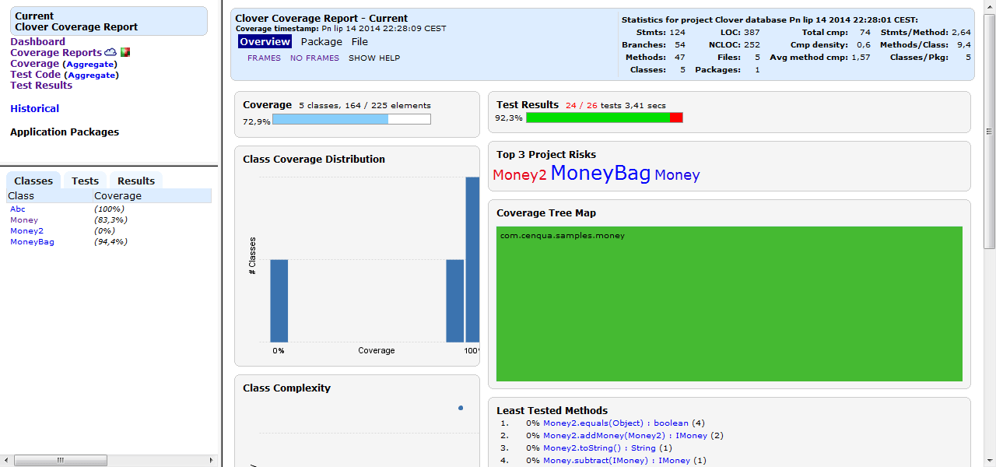Switch to the FRAMES view
The image size is (996, 467).
tap(264, 58)
